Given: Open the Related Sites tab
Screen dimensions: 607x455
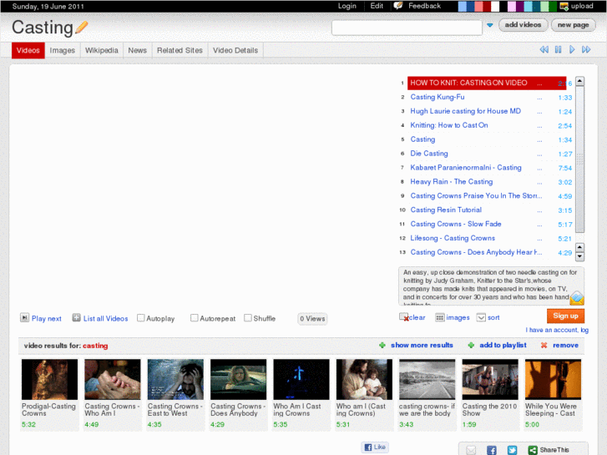Looking at the screenshot, I should pos(180,50).
